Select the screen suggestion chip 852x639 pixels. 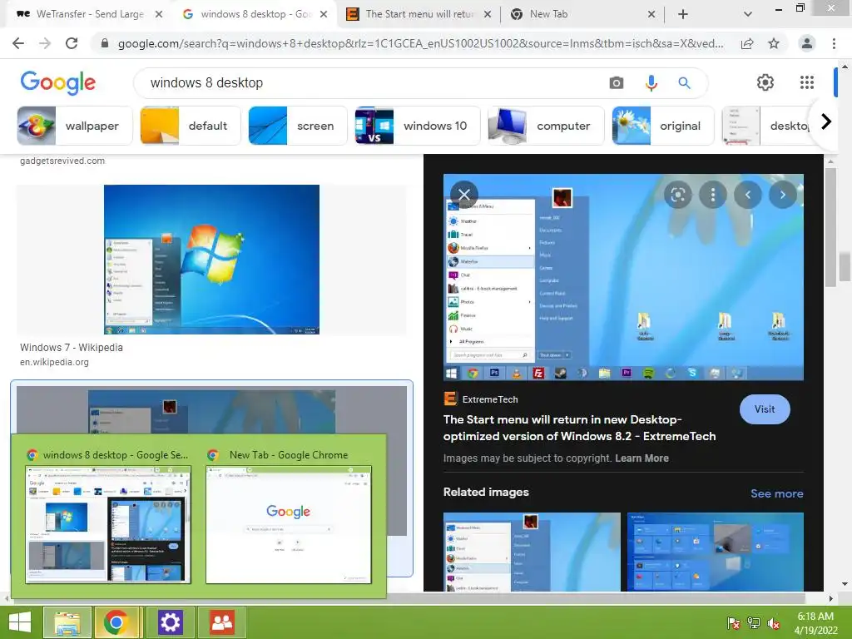pos(297,126)
